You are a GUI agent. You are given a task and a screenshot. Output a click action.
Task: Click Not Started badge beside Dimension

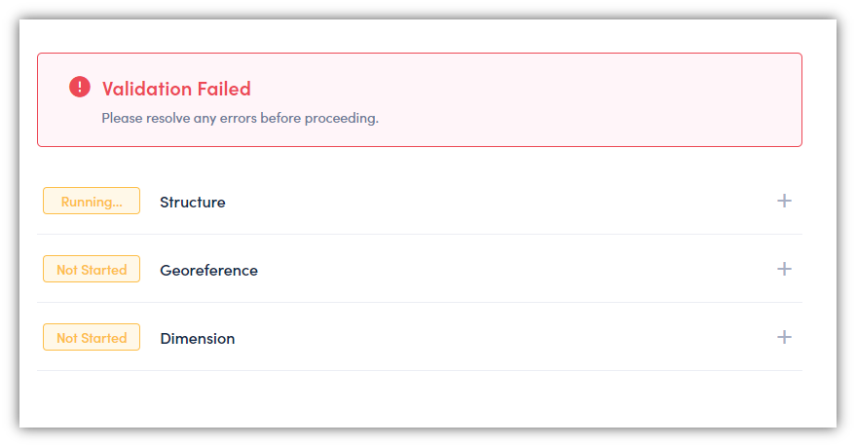point(92,337)
